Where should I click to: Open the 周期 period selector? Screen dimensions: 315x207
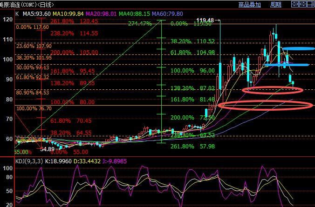275,5
